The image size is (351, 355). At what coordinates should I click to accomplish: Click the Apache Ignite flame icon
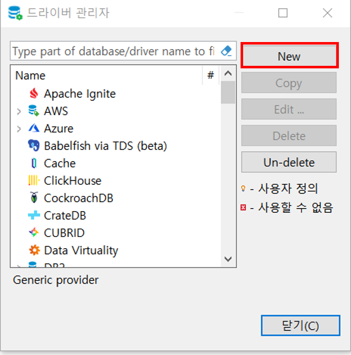pos(34,94)
